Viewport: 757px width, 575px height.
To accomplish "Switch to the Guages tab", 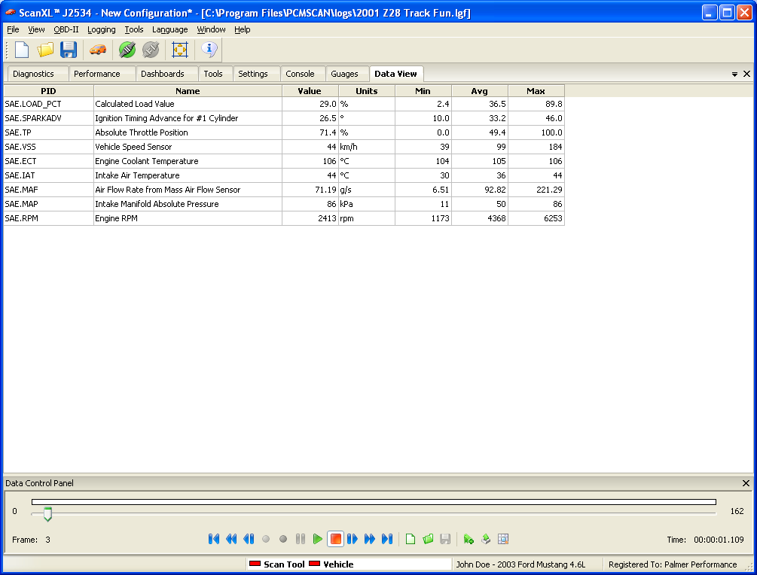I will (347, 74).
